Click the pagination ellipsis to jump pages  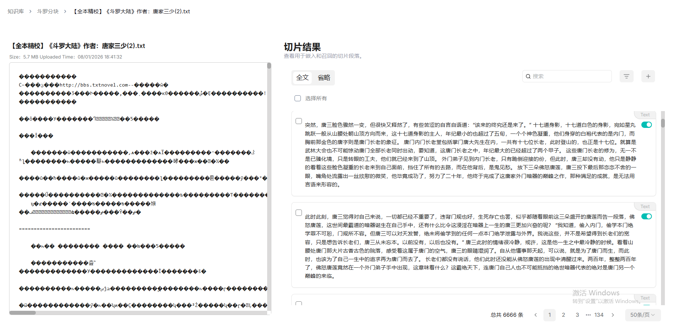[588, 315]
